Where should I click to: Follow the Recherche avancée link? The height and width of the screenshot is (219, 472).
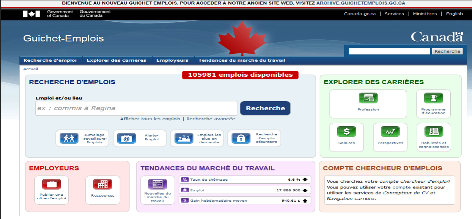[x=211, y=119]
